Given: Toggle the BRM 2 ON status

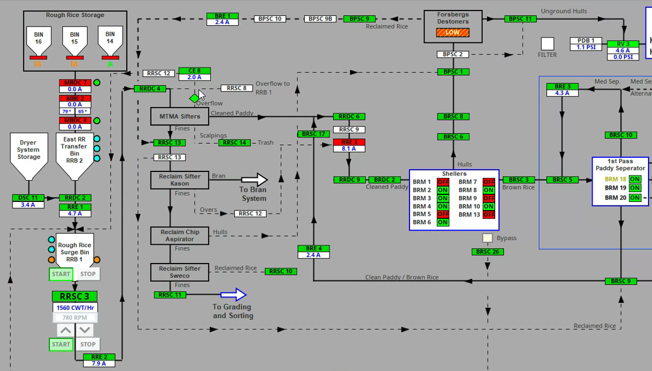Looking at the screenshot, I should (443, 190).
